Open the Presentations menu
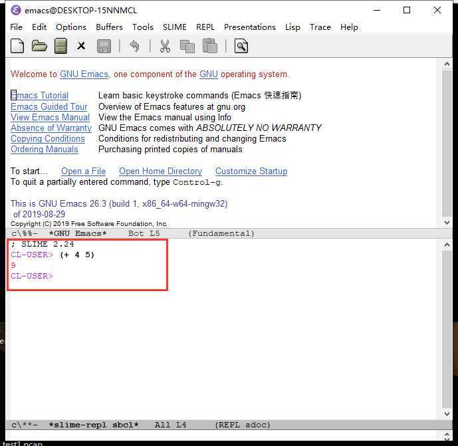This screenshot has height=446, width=458. [250, 27]
